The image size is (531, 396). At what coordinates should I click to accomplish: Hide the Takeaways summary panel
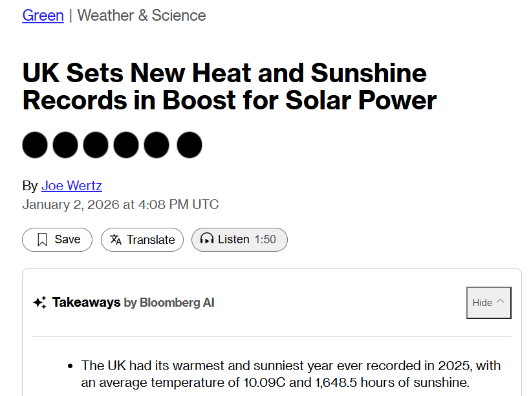click(482, 302)
